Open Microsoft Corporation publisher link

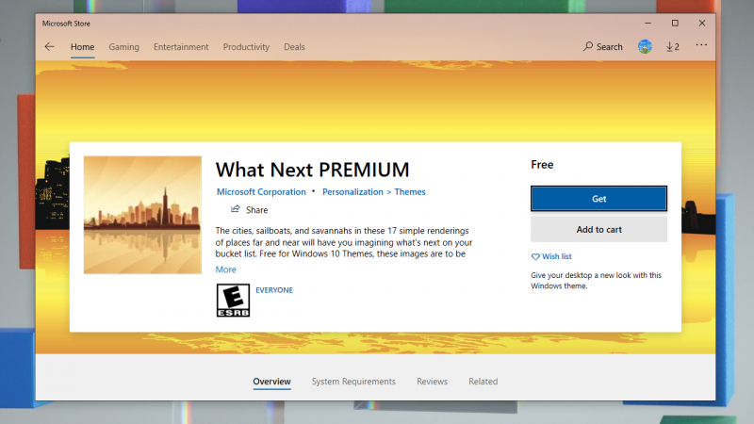pyautogui.click(x=261, y=192)
